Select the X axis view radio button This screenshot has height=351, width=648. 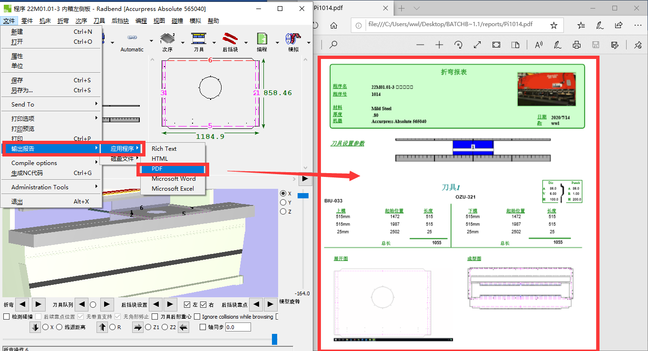(x=283, y=194)
